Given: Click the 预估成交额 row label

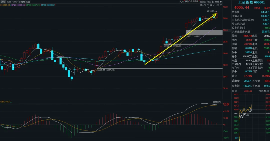Looking at the screenshot, I should pos(238,24).
